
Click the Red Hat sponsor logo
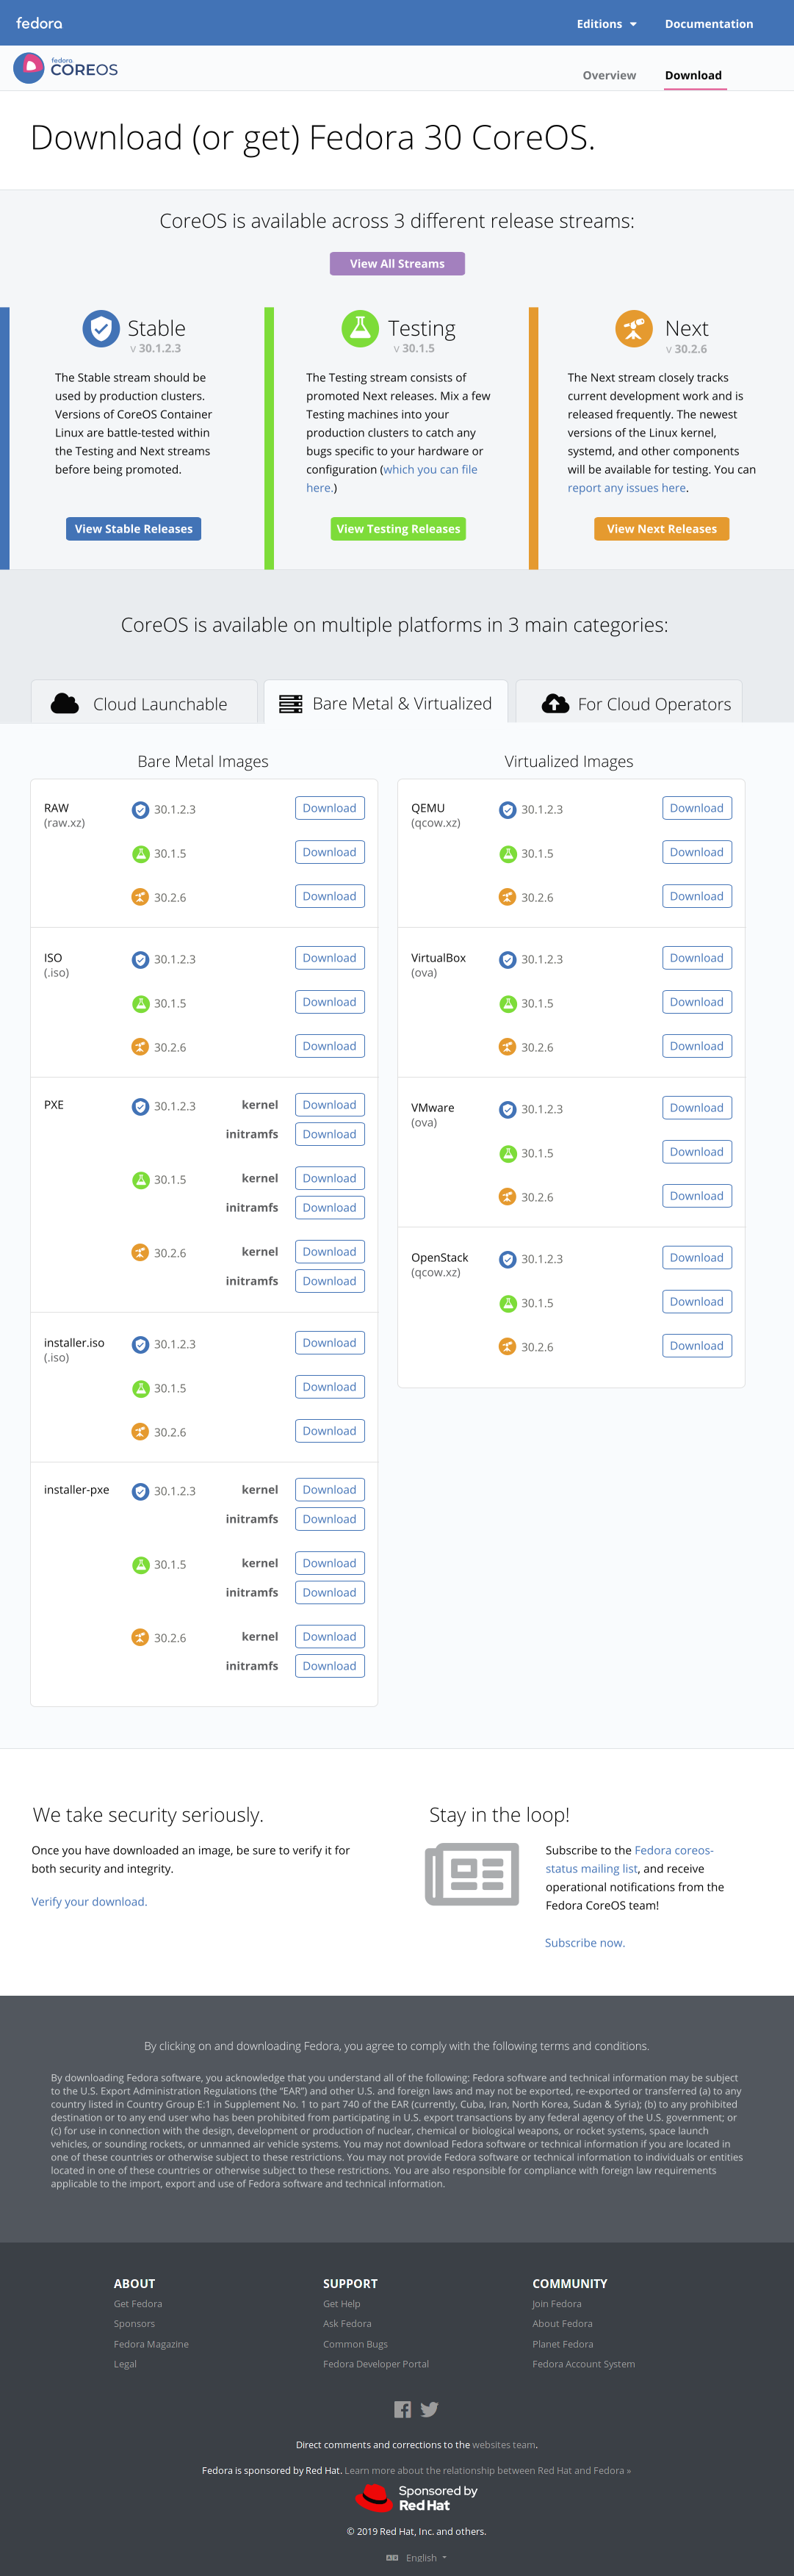coord(416,2498)
